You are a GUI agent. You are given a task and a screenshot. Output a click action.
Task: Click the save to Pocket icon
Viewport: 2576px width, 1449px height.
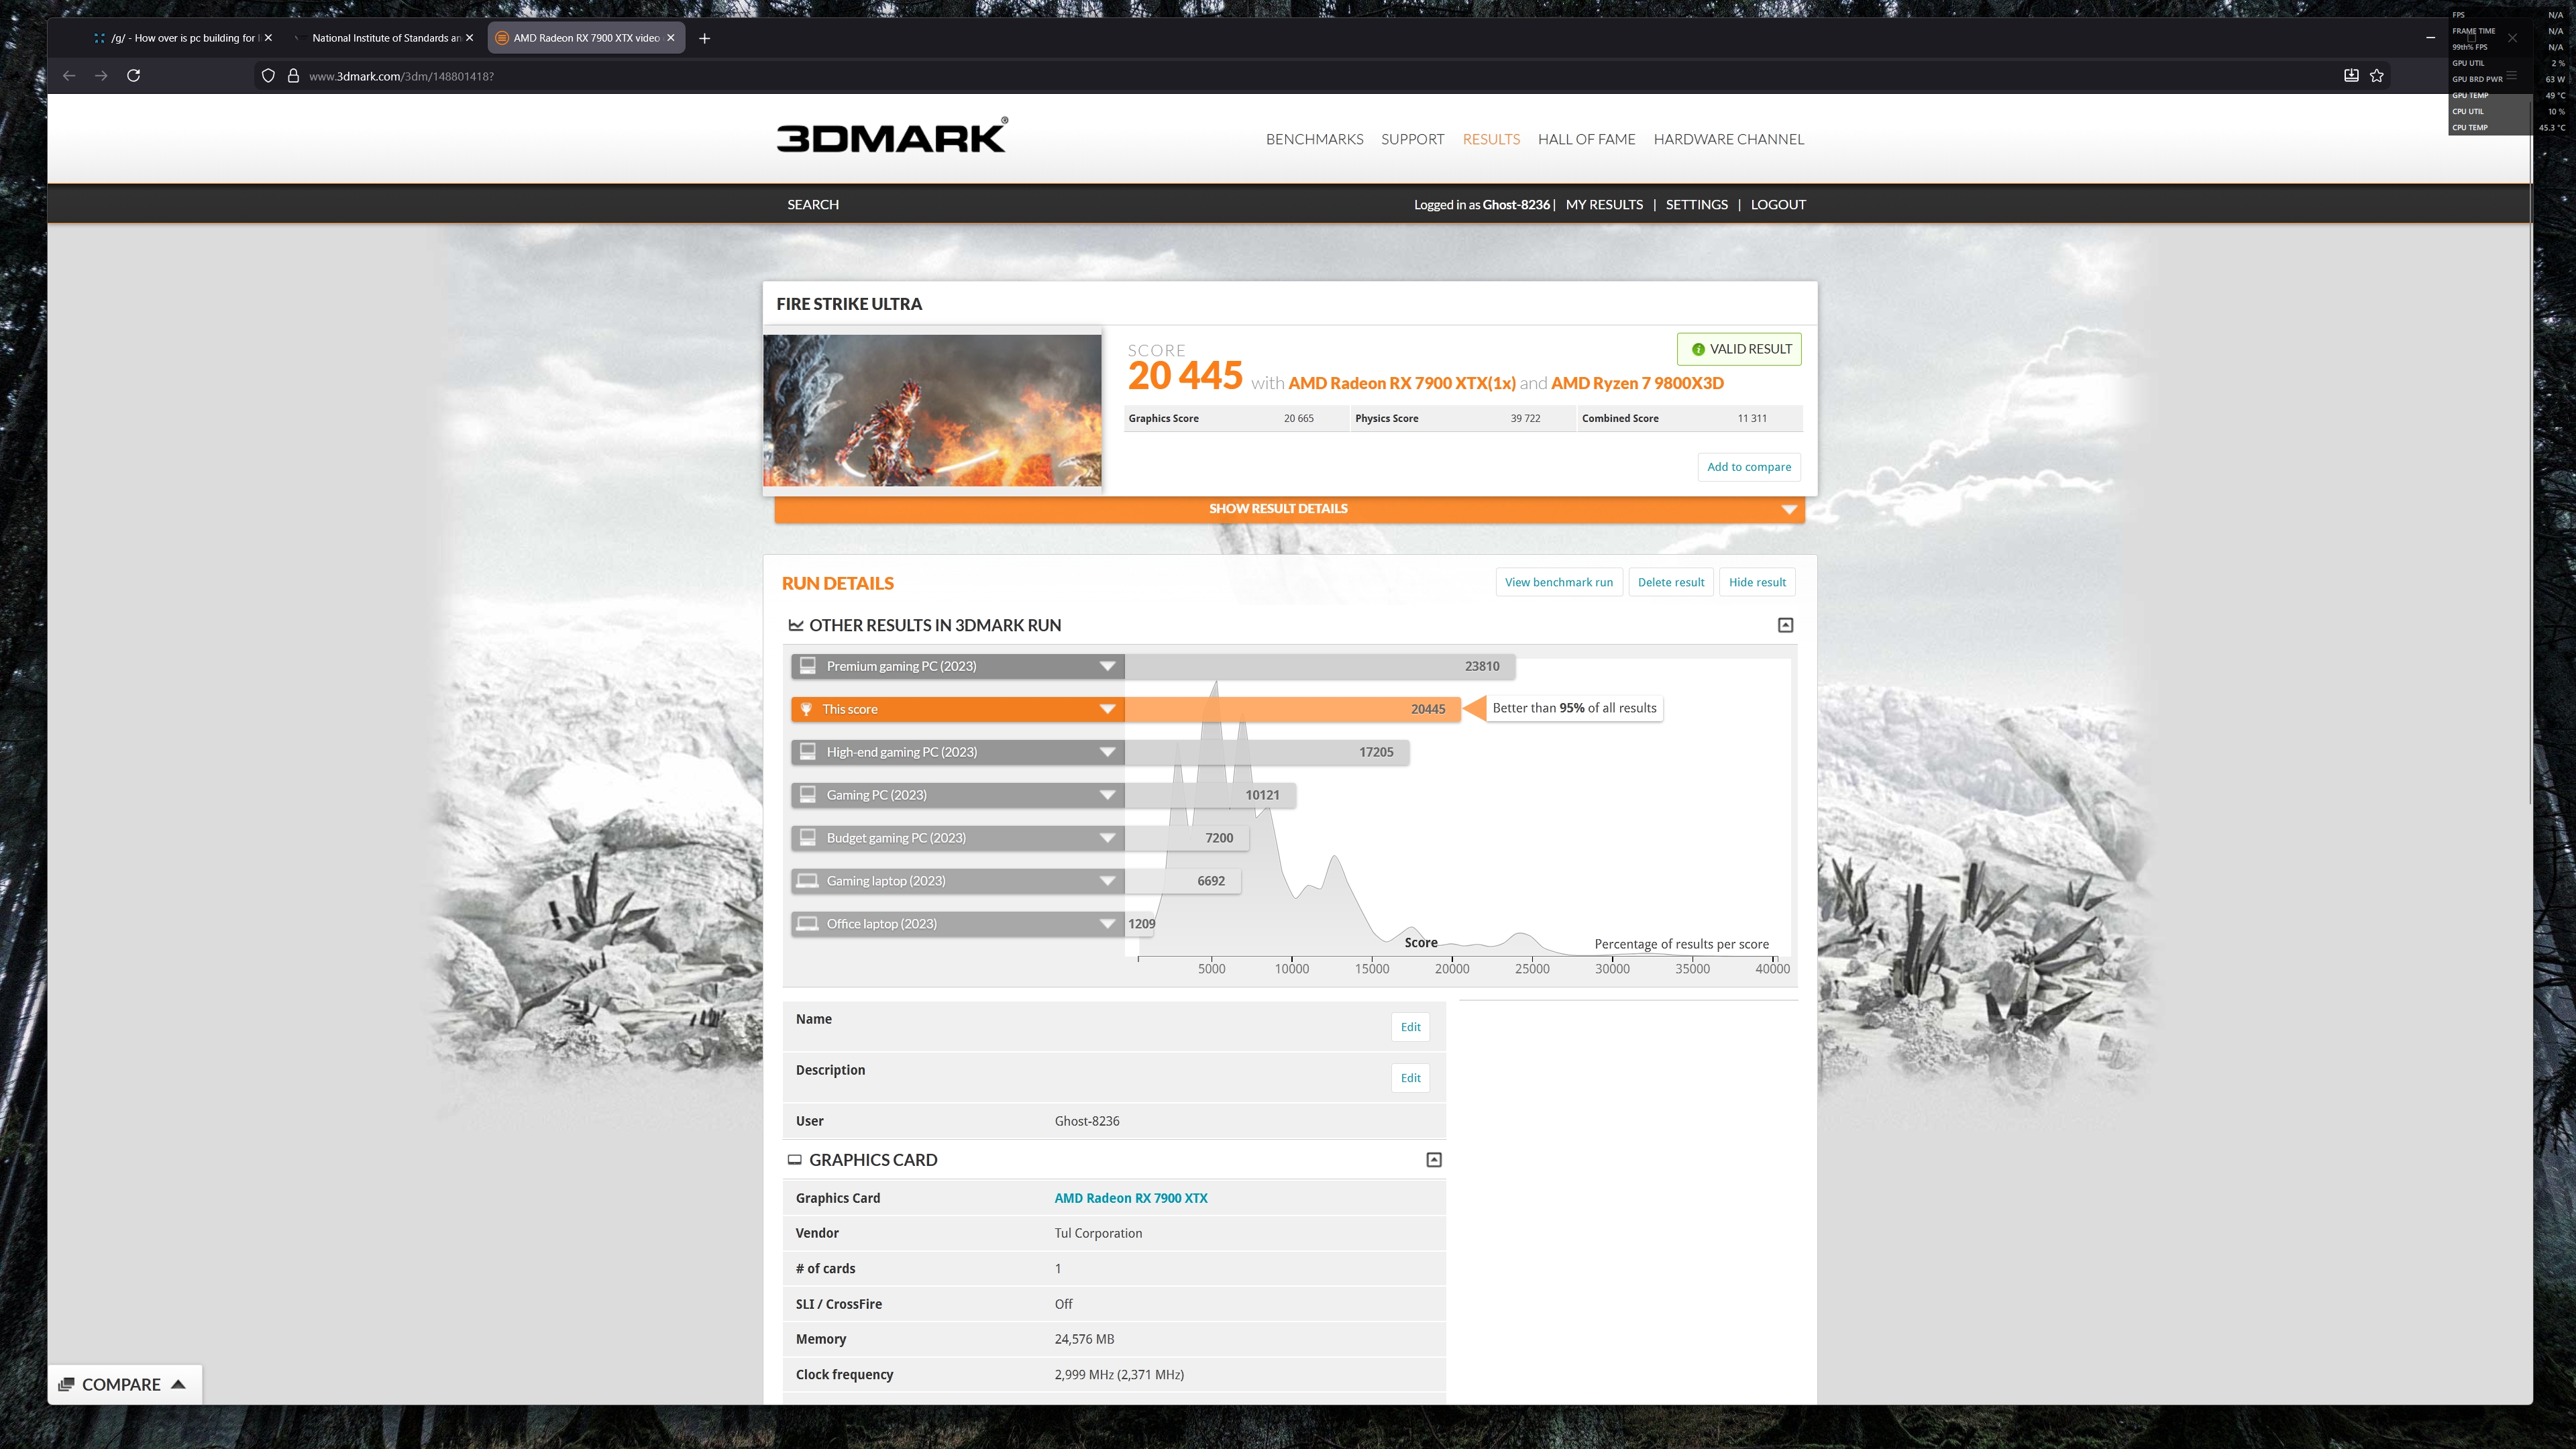pos(2351,76)
